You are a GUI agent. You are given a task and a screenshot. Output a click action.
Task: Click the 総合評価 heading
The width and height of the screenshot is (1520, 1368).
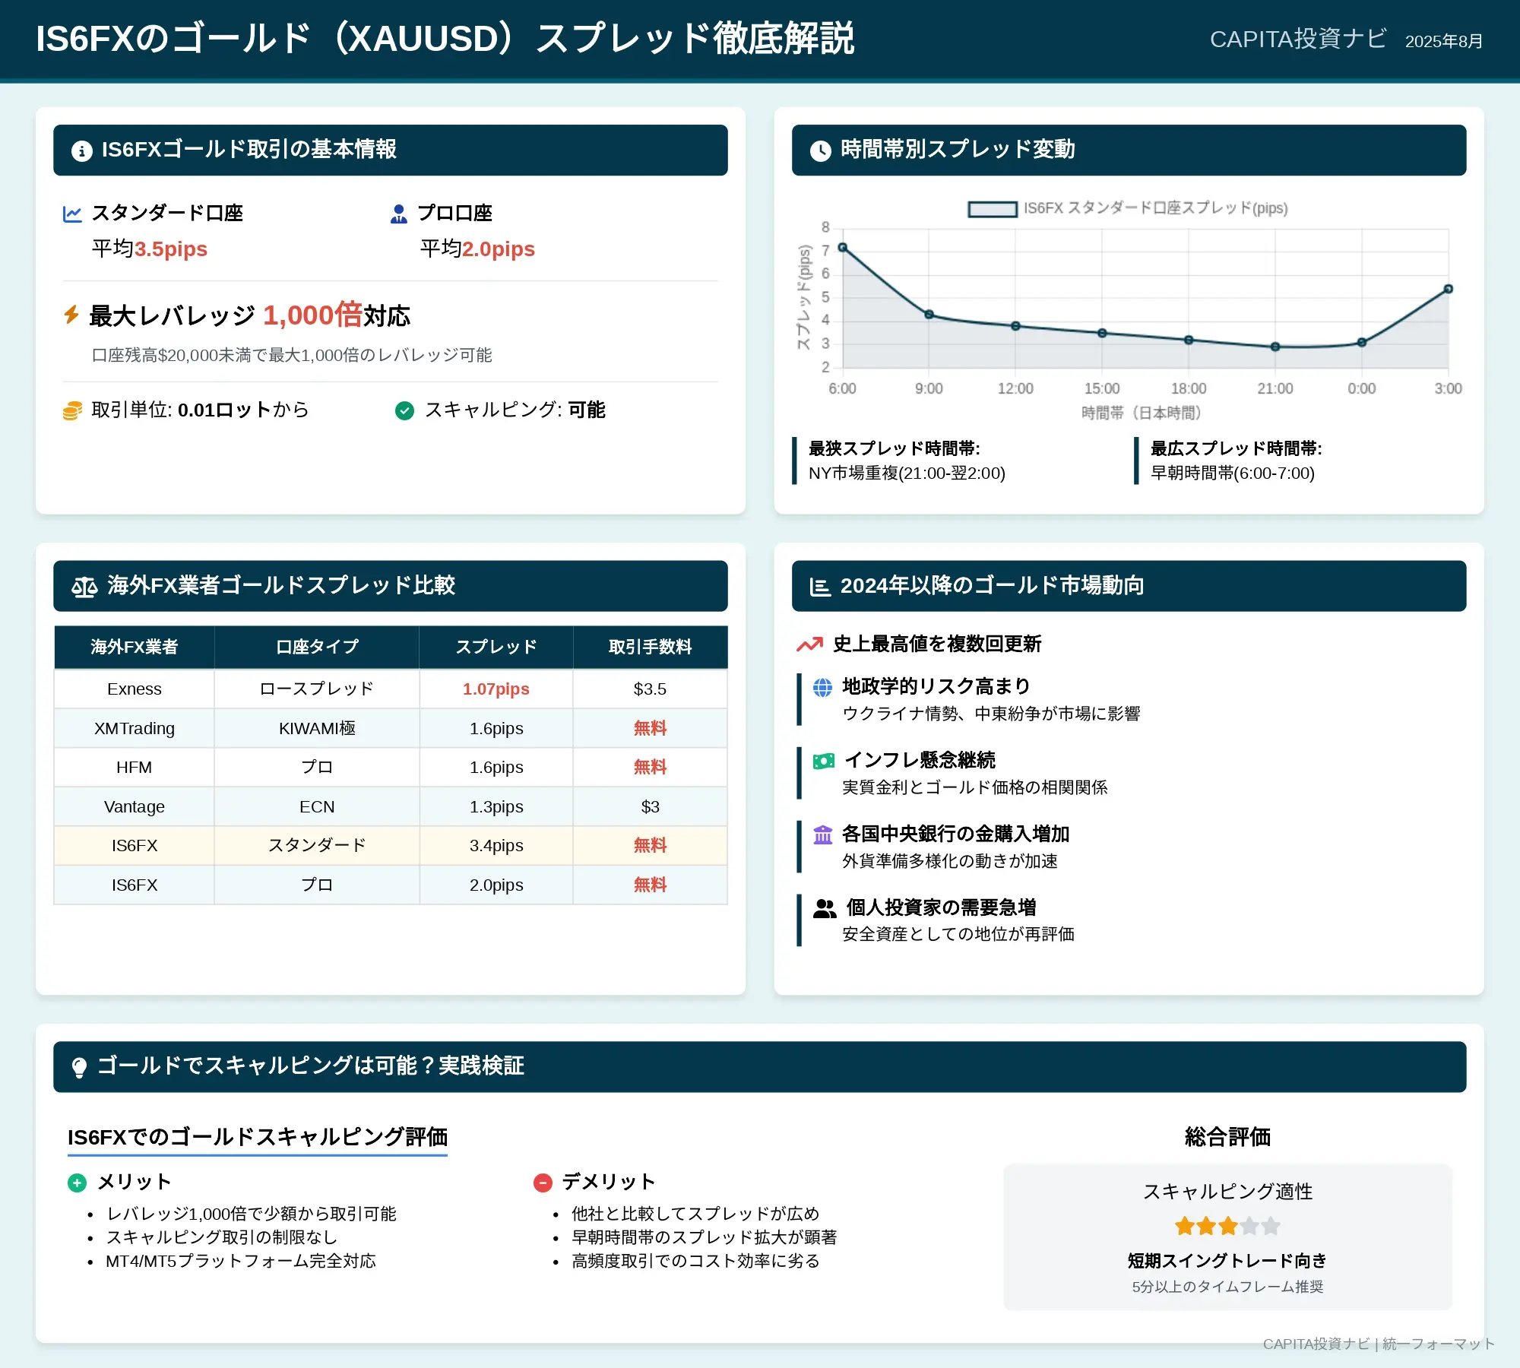pyautogui.click(x=1227, y=1137)
